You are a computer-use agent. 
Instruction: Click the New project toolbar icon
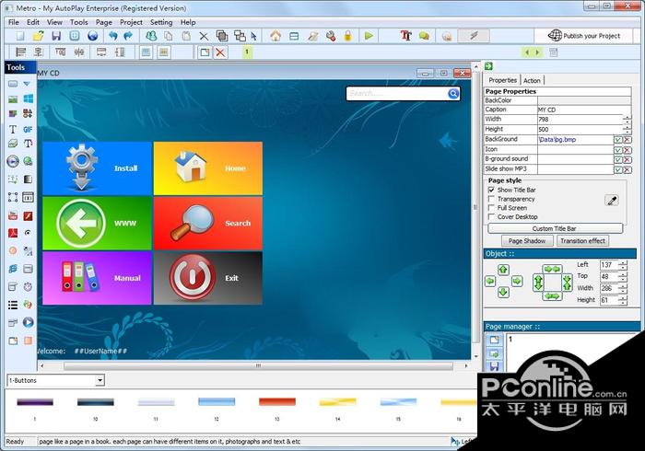[x=20, y=36]
